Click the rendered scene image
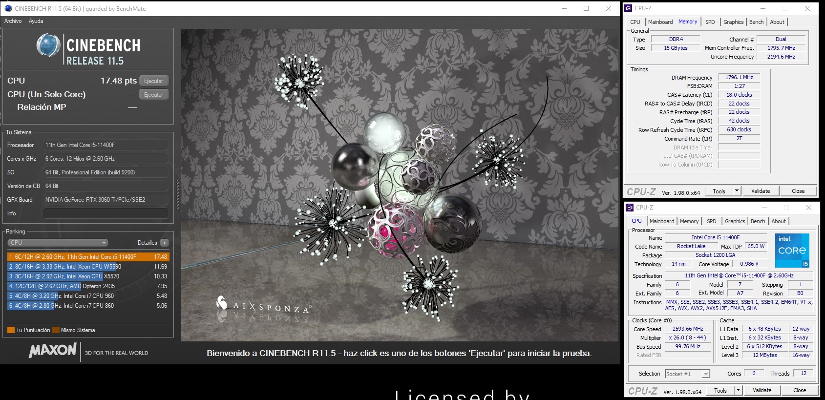The image size is (825, 400). coord(399,185)
